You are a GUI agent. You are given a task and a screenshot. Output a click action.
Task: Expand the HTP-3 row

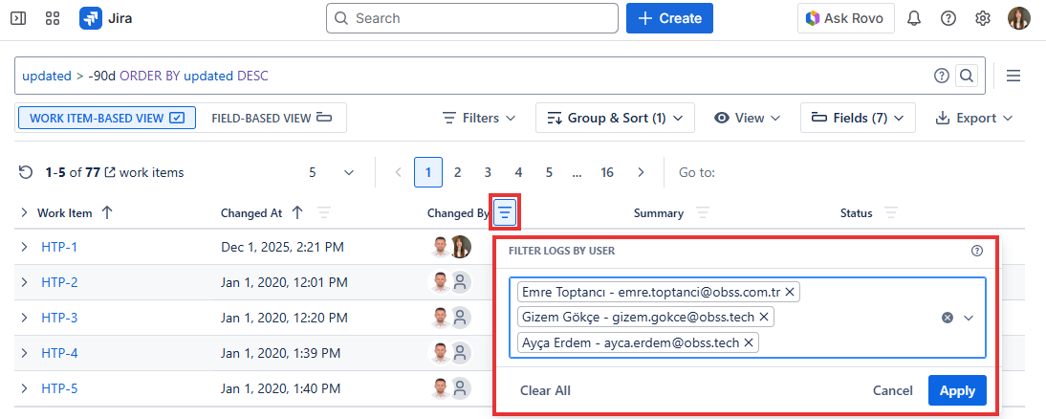pos(24,318)
